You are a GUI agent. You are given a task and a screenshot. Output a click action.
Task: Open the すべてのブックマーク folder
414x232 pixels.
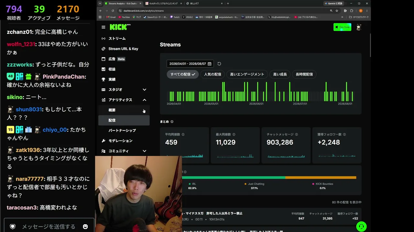coord(358,17)
